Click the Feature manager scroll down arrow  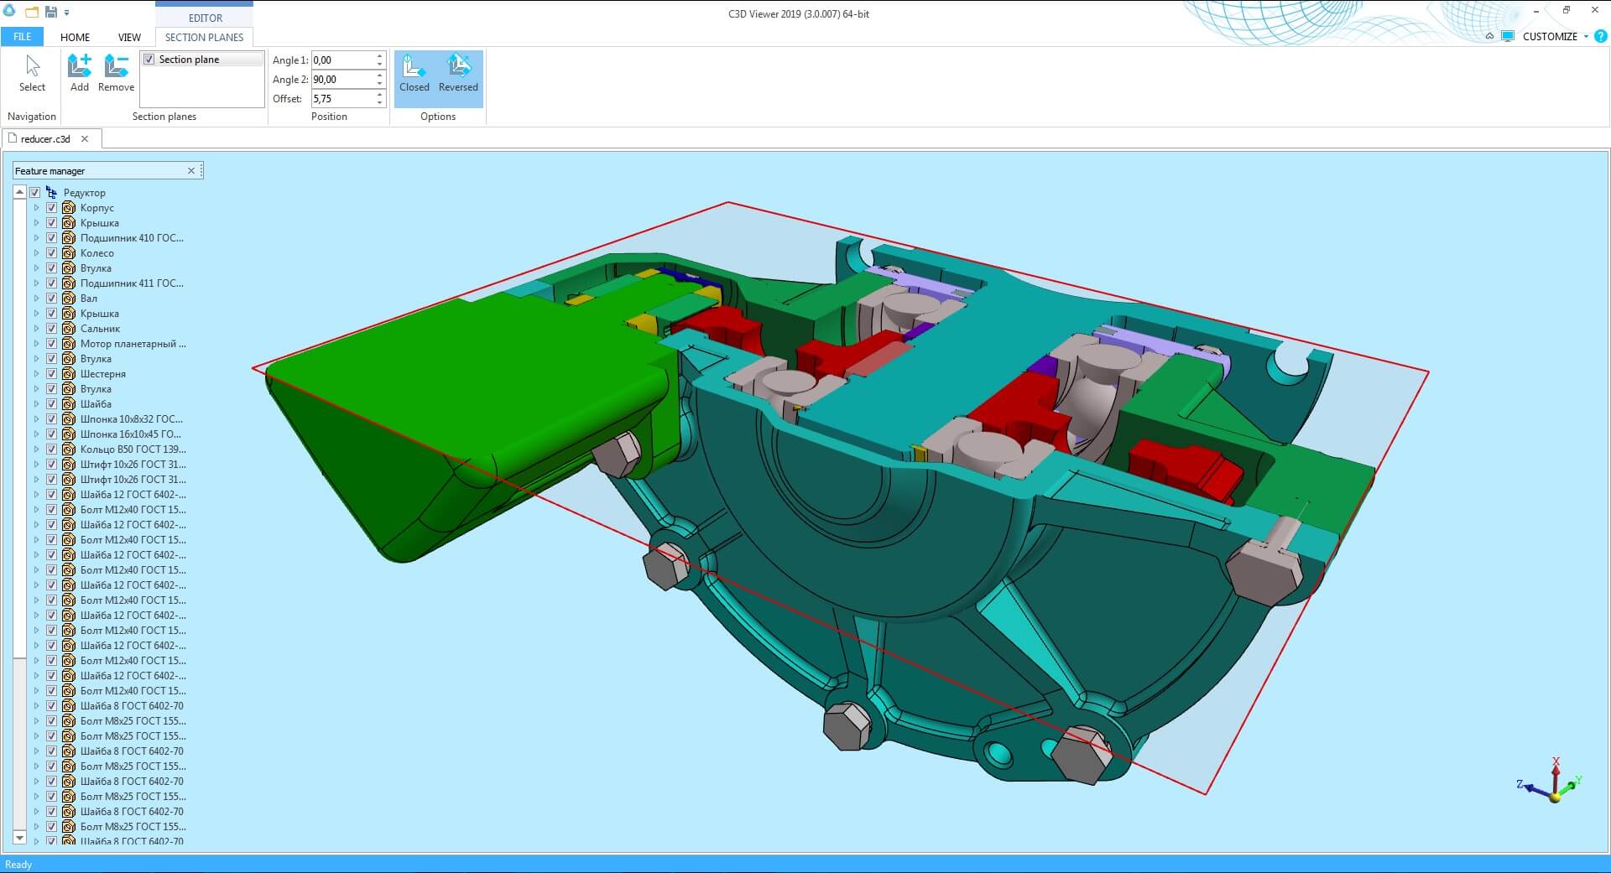20,838
